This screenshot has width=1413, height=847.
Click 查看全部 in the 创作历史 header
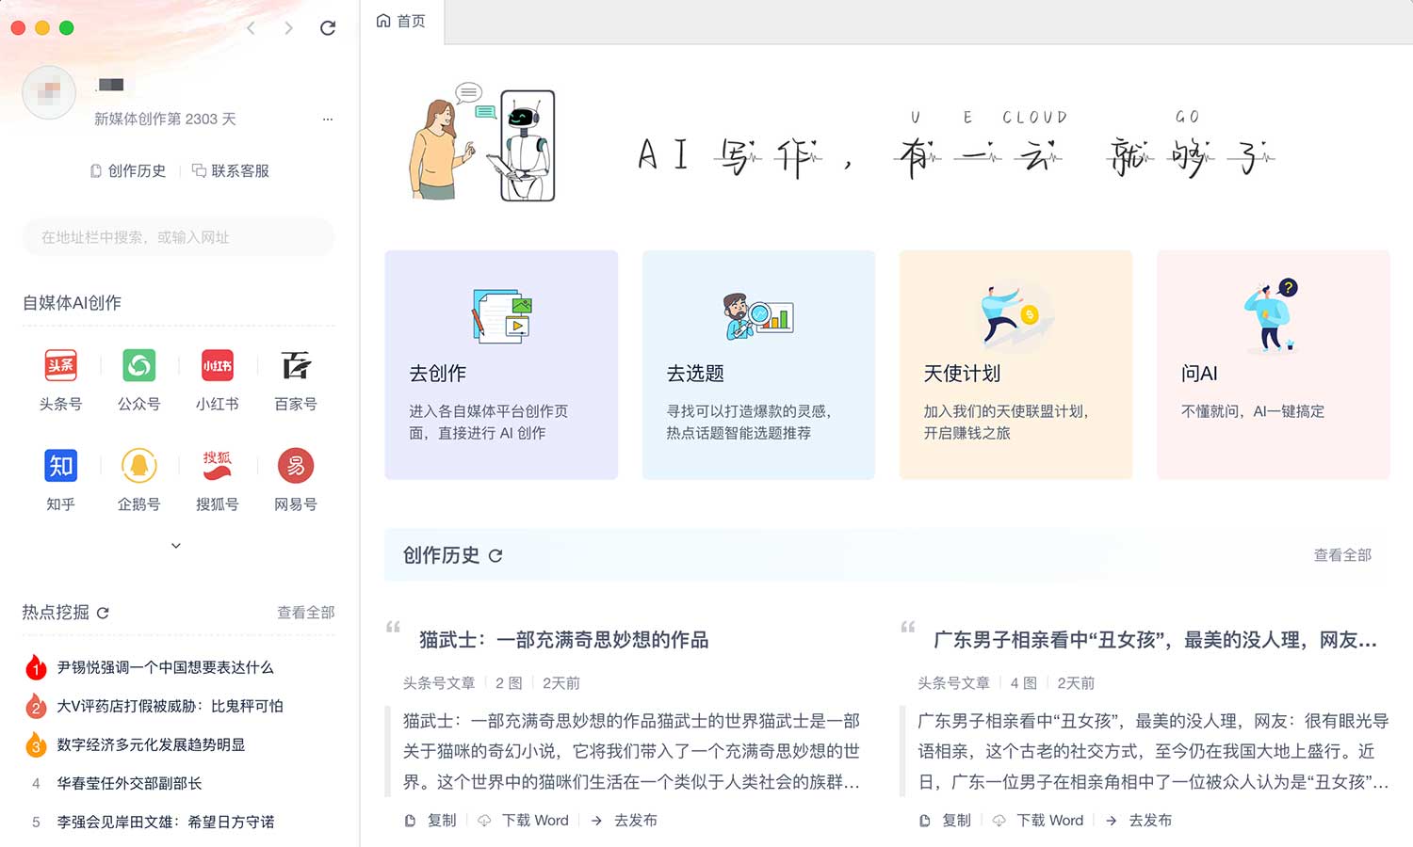pos(1341,555)
